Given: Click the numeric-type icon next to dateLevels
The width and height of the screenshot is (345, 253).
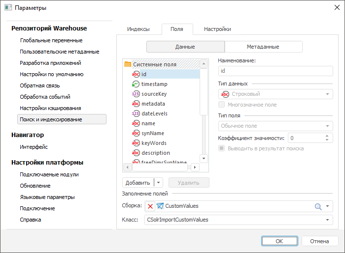Looking at the screenshot, I should (136, 113).
